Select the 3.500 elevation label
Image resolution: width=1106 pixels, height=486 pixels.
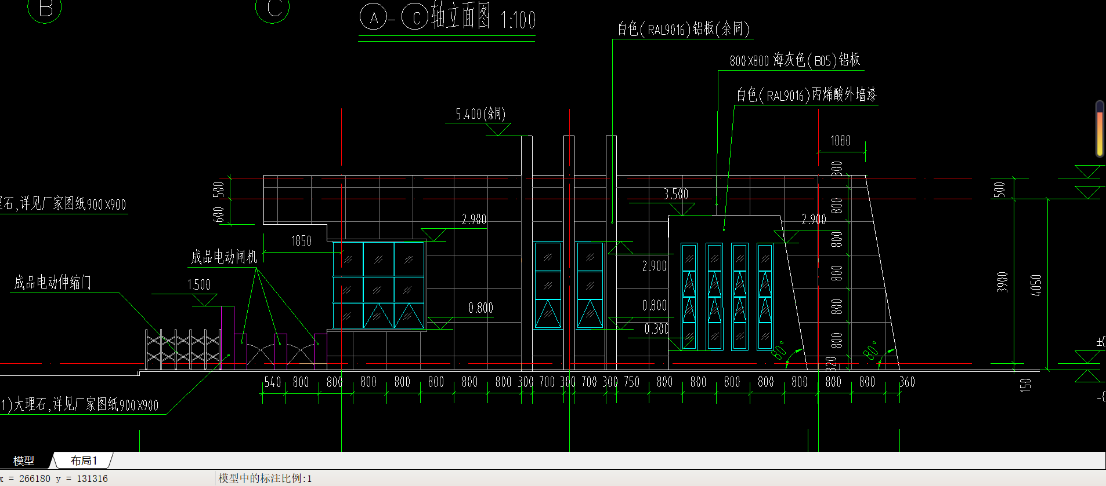676,194
